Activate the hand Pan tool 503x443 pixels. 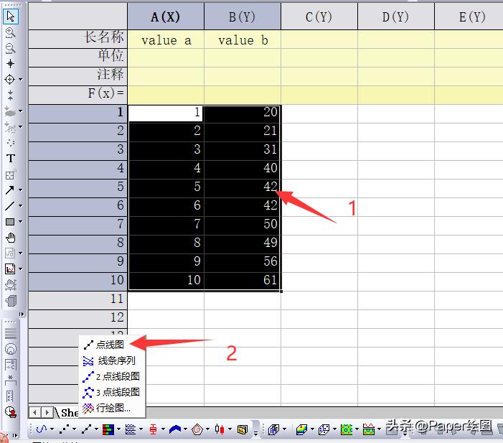tap(10, 238)
